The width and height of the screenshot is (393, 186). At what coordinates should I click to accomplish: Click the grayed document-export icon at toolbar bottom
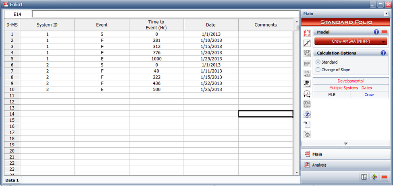coord(307,134)
